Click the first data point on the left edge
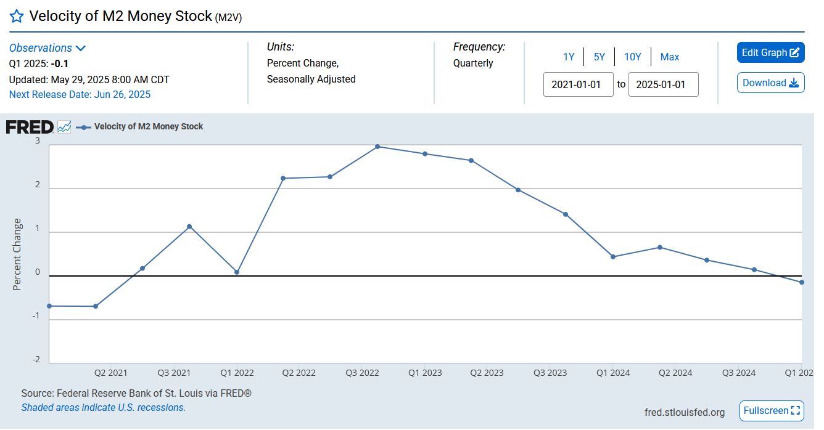 point(49,306)
